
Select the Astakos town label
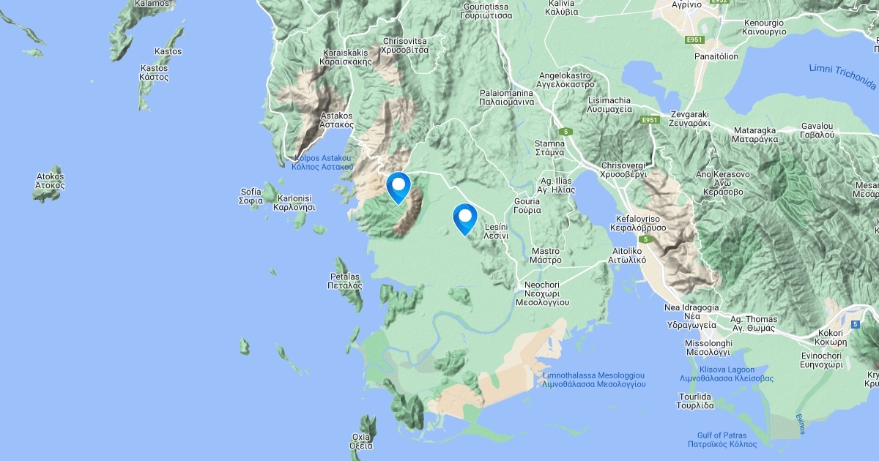(337, 121)
